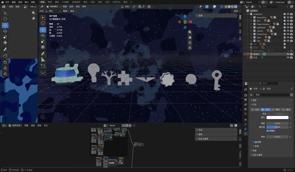Open the Output properties printer icon

[246, 100]
